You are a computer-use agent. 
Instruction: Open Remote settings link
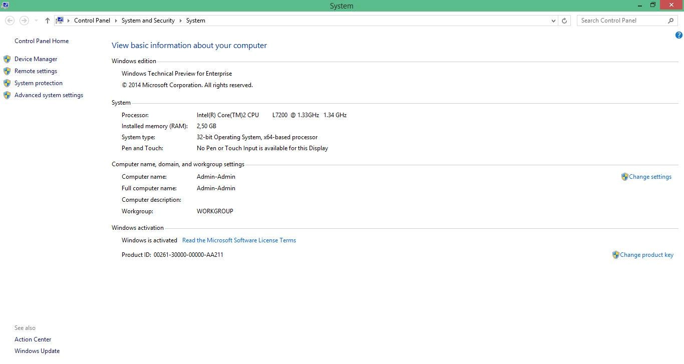[36, 71]
